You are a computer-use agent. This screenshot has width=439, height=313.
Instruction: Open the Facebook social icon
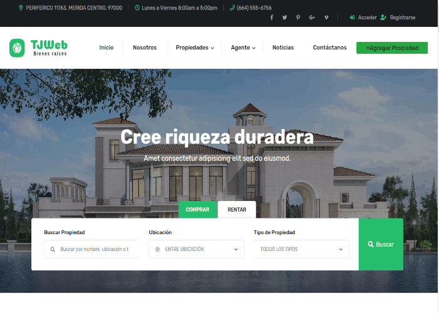272,18
